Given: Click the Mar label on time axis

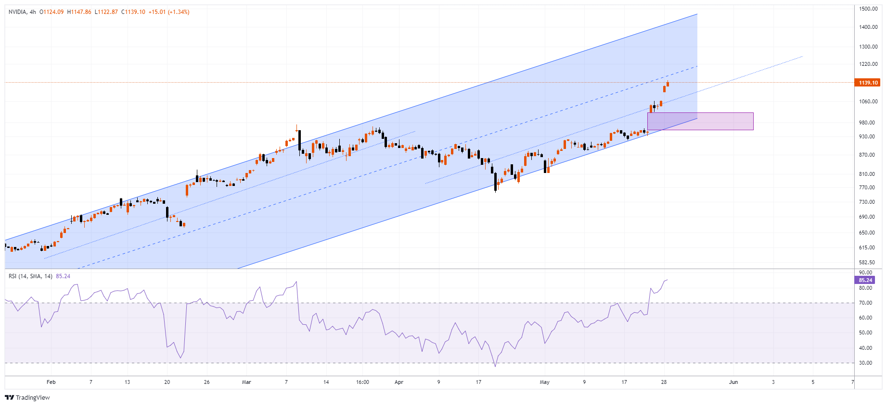Looking at the screenshot, I should (246, 382).
